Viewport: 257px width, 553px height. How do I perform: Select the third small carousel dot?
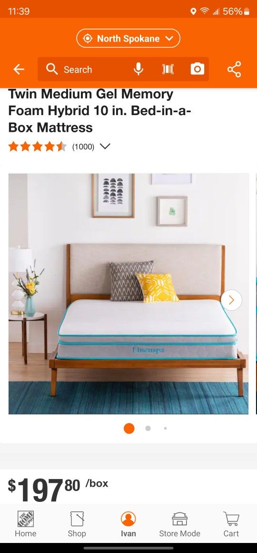[x=165, y=428]
